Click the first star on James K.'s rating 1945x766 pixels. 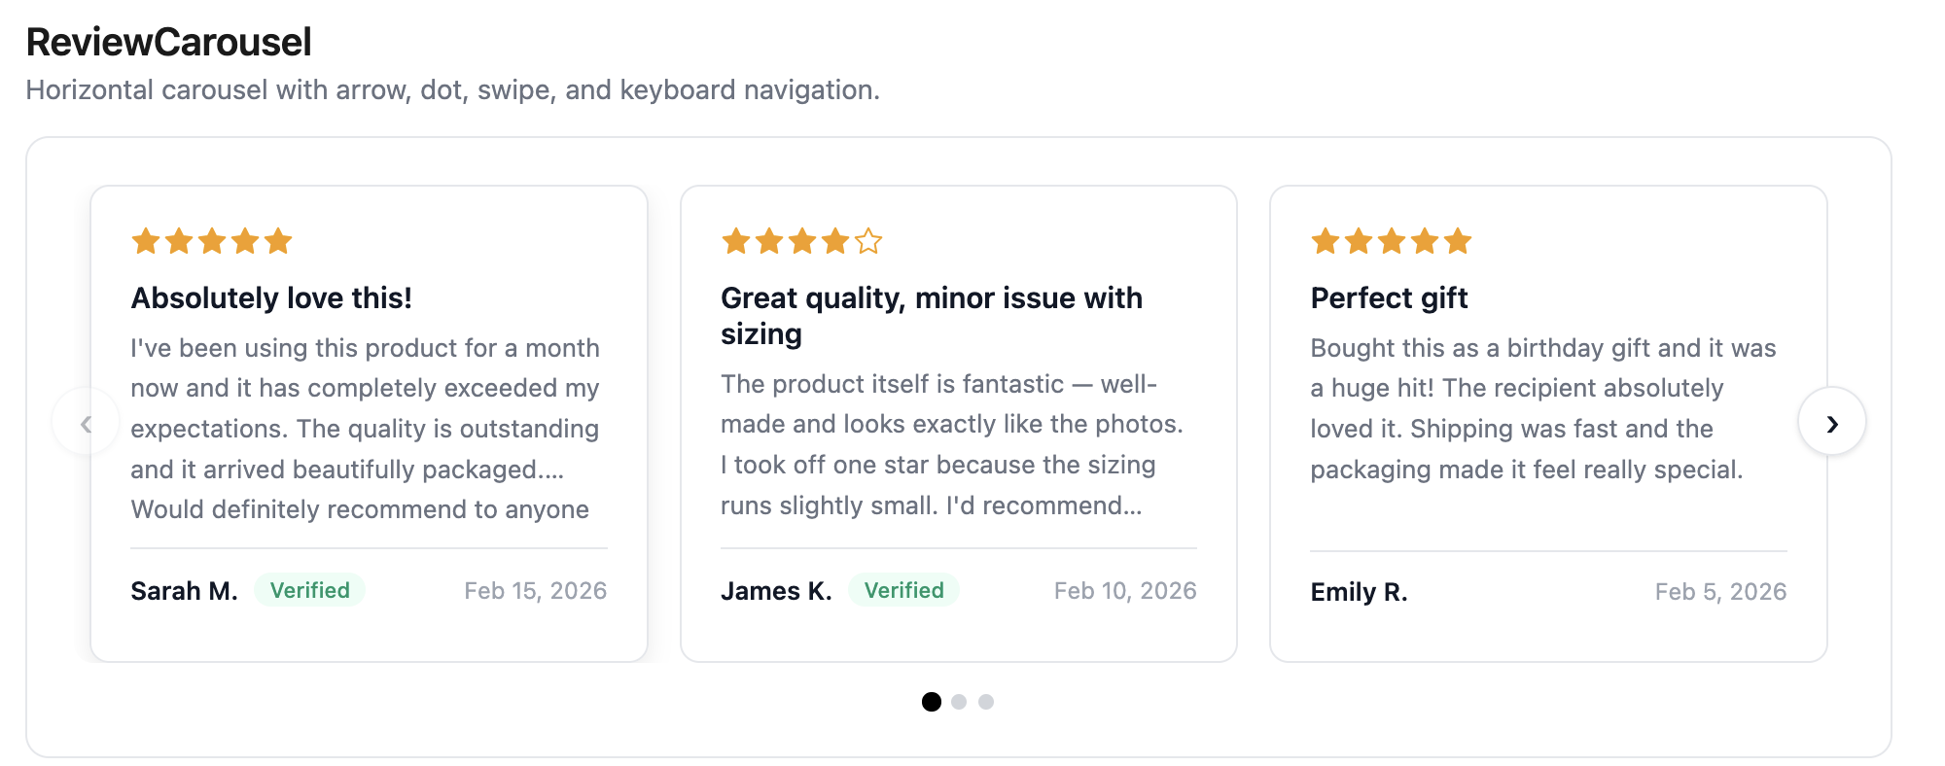coord(734,241)
